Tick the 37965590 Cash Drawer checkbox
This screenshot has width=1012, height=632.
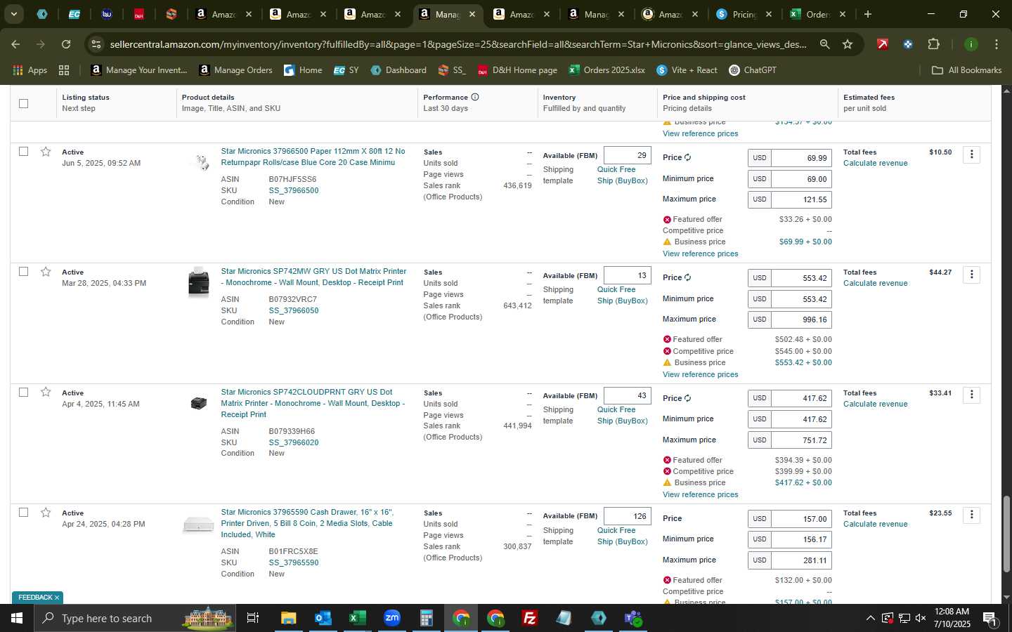23,513
